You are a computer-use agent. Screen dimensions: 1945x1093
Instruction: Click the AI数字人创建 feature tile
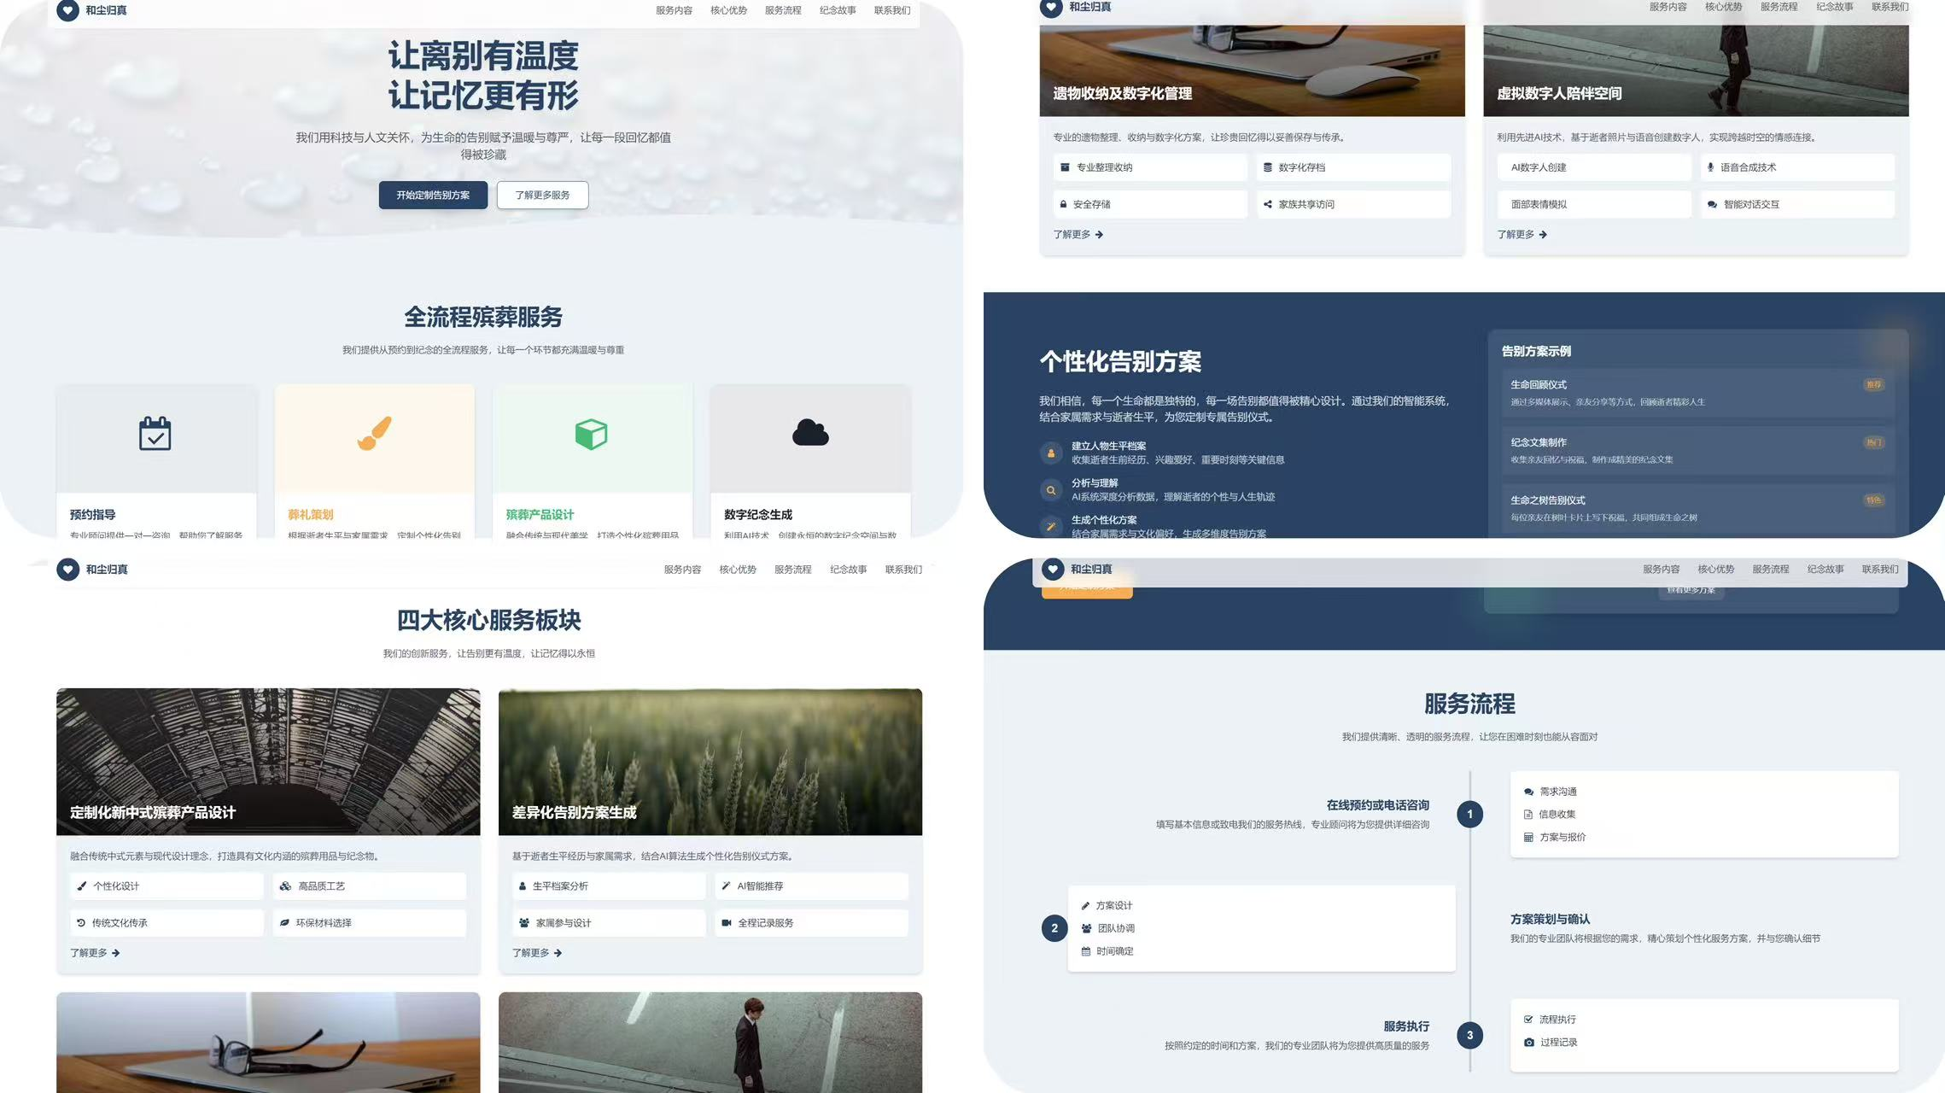click(1594, 167)
